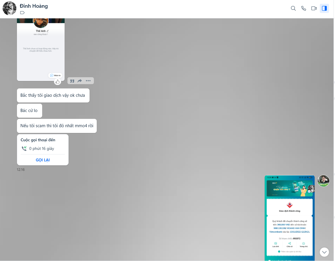Click the incoming call phone icon
Screen dimensions: 335x261
(x=24, y=148)
